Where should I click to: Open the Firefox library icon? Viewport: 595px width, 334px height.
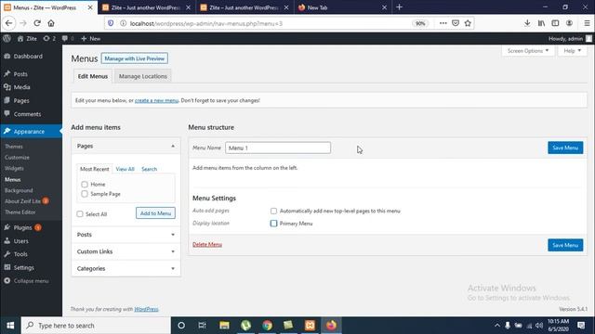click(x=541, y=23)
